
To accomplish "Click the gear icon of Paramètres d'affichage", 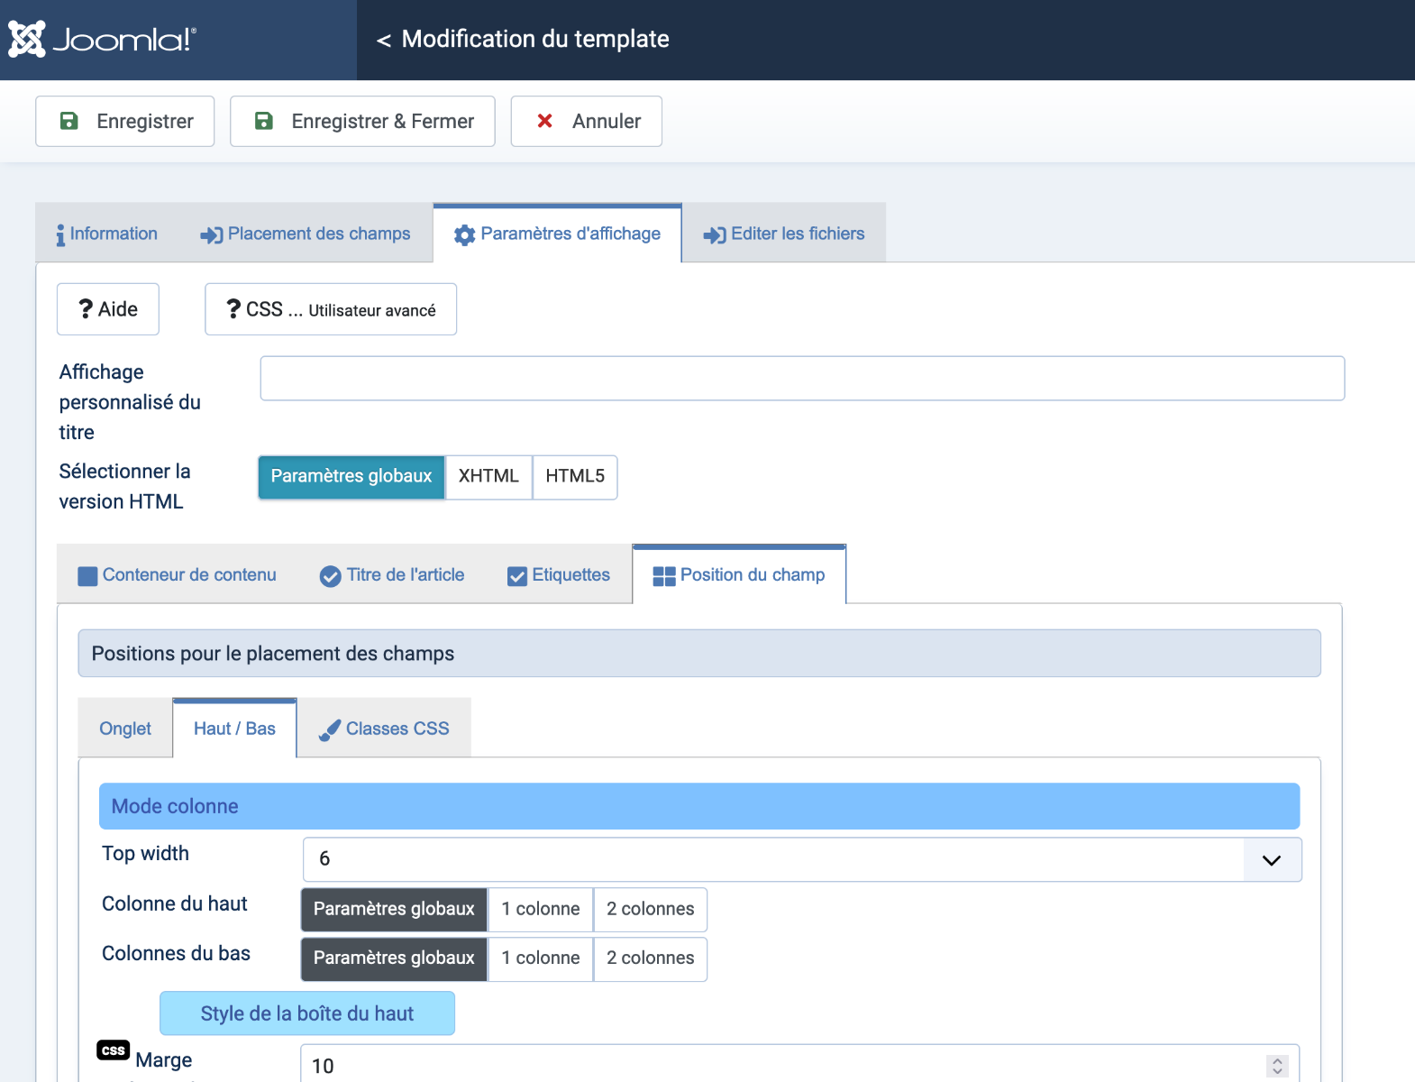I will (x=464, y=234).
